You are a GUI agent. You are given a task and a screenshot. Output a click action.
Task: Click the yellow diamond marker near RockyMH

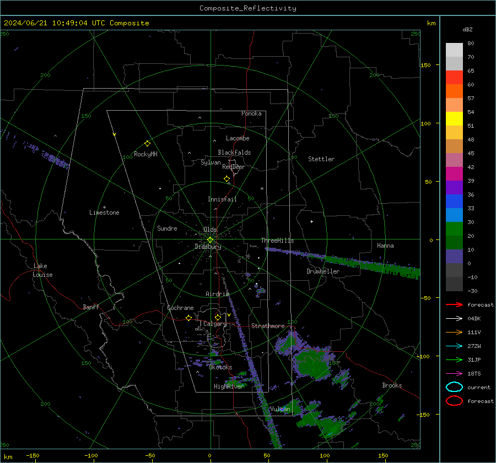point(147,144)
